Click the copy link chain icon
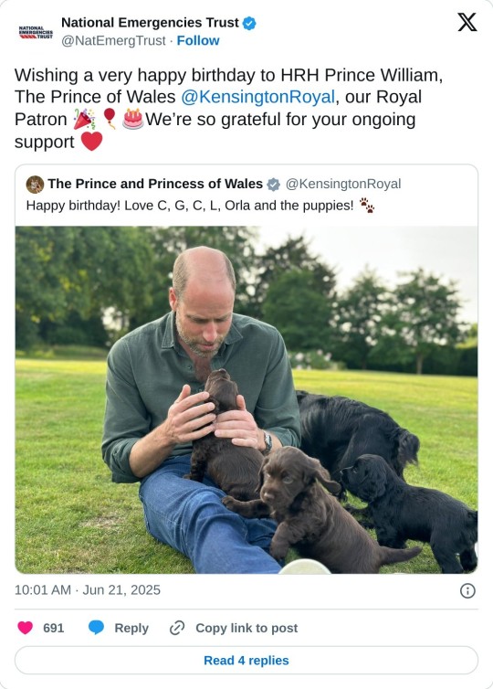This screenshot has height=689, width=493. [177, 628]
